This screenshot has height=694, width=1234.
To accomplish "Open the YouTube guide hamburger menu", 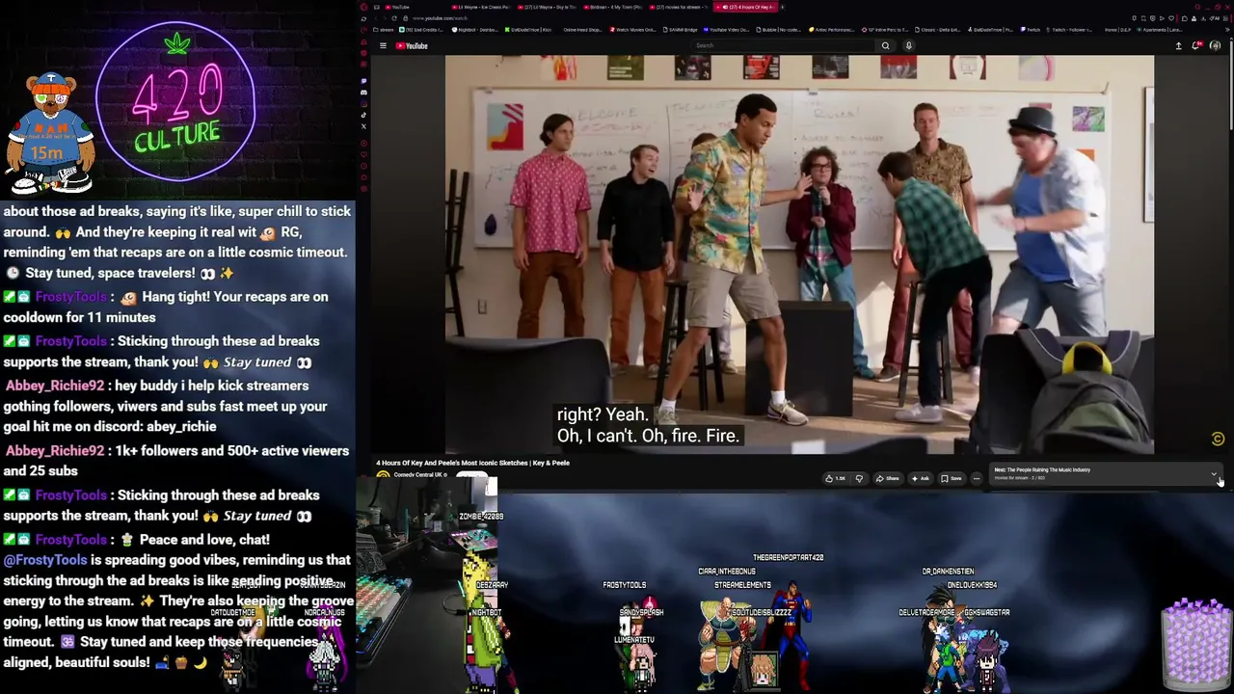I will tap(383, 45).
